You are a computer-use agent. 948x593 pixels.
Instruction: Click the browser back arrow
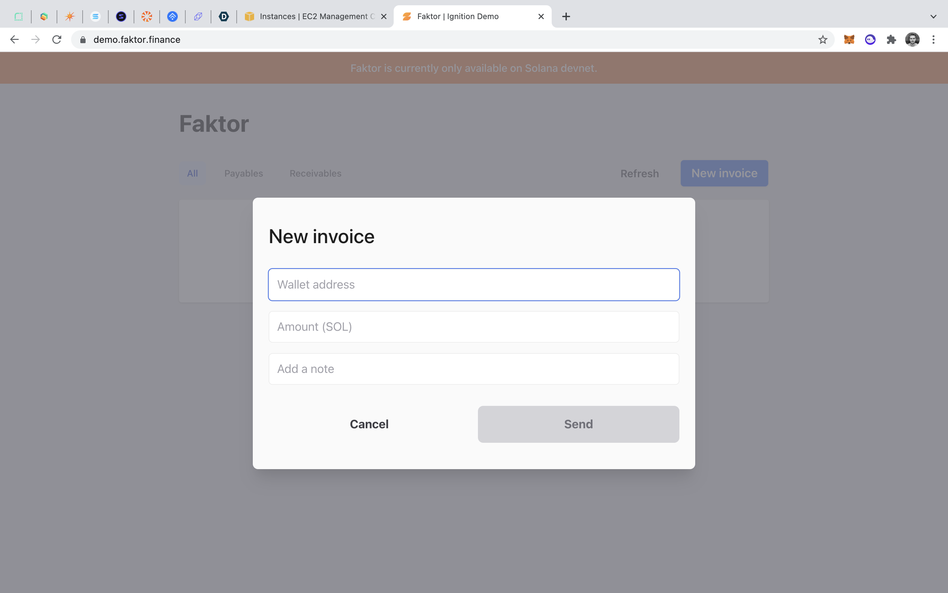click(14, 40)
